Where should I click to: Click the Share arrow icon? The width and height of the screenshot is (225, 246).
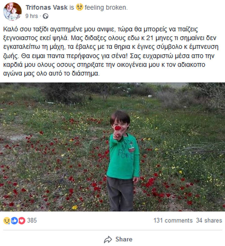(108, 239)
